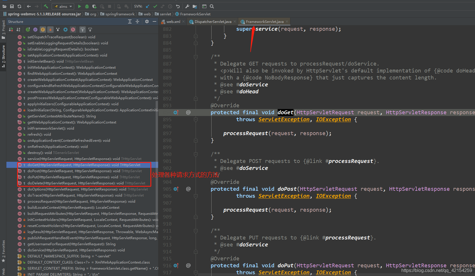Collapse all nodes in the Structure panel

[x=137, y=22]
